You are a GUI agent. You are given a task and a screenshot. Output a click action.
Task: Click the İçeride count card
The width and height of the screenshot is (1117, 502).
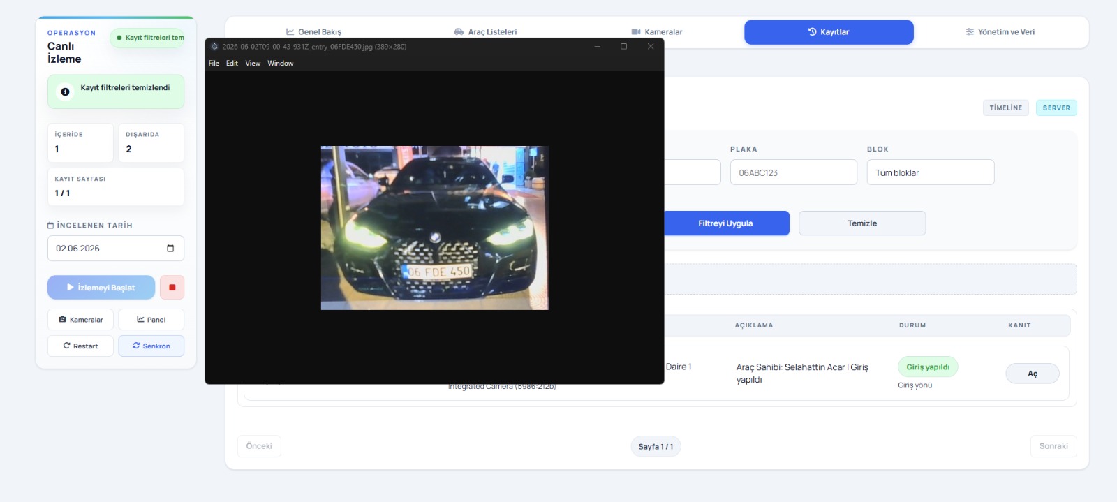point(80,143)
